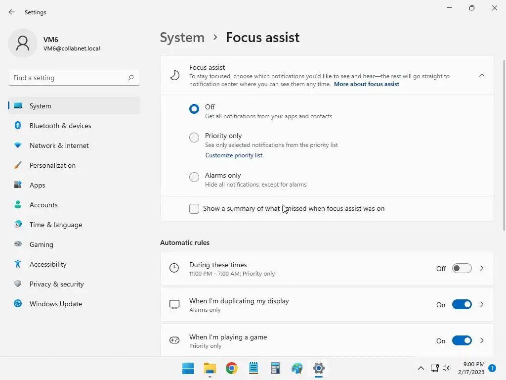The height and width of the screenshot is (380, 506).
Task: Click the Bluetooth & devices sidebar icon
Action: pyautogui.click(x=18, y=126)
